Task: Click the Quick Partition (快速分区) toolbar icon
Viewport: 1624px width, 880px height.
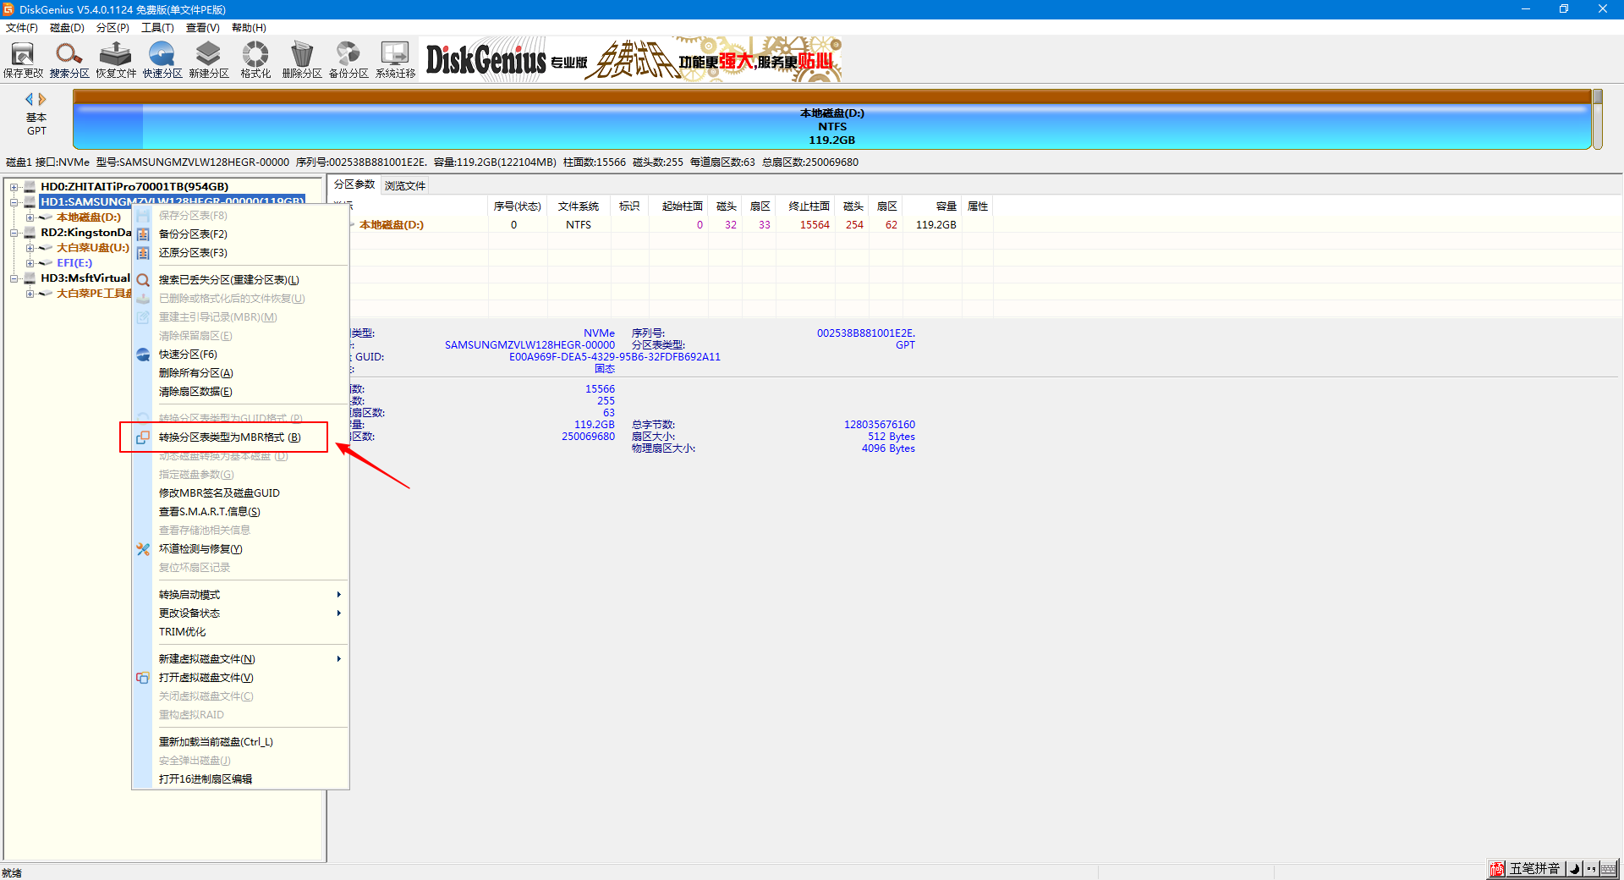Action: [162, 59]
